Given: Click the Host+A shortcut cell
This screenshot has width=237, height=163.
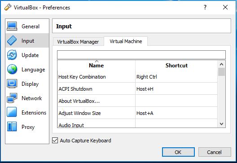Looking at the screenshot, I should tap(176, 113).
